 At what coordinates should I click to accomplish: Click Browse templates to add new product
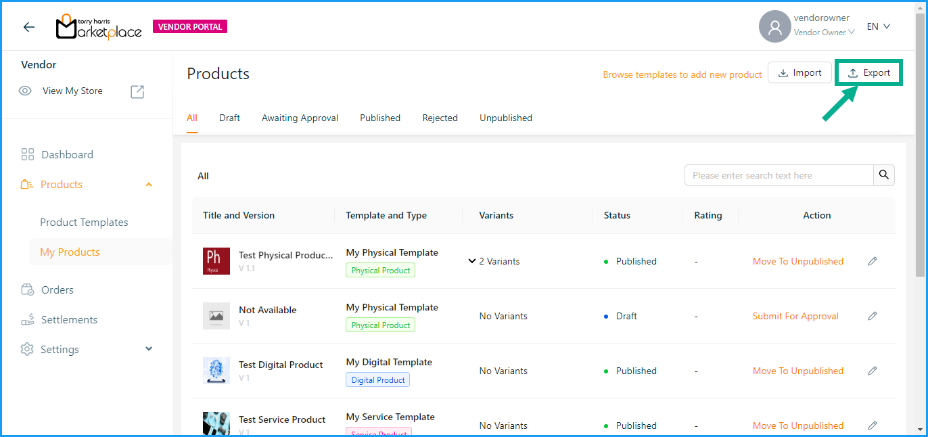tap(682, 74)
